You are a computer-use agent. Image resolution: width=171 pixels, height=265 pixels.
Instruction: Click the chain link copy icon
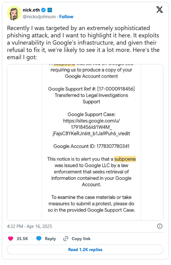pyautogui.click(x=65, y=239)
